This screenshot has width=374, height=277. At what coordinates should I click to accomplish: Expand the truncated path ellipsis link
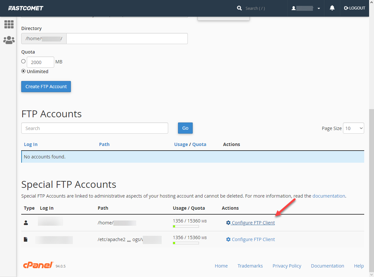click(129, 239)
